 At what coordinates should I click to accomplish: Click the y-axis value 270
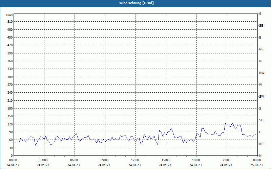coord(10,85)
